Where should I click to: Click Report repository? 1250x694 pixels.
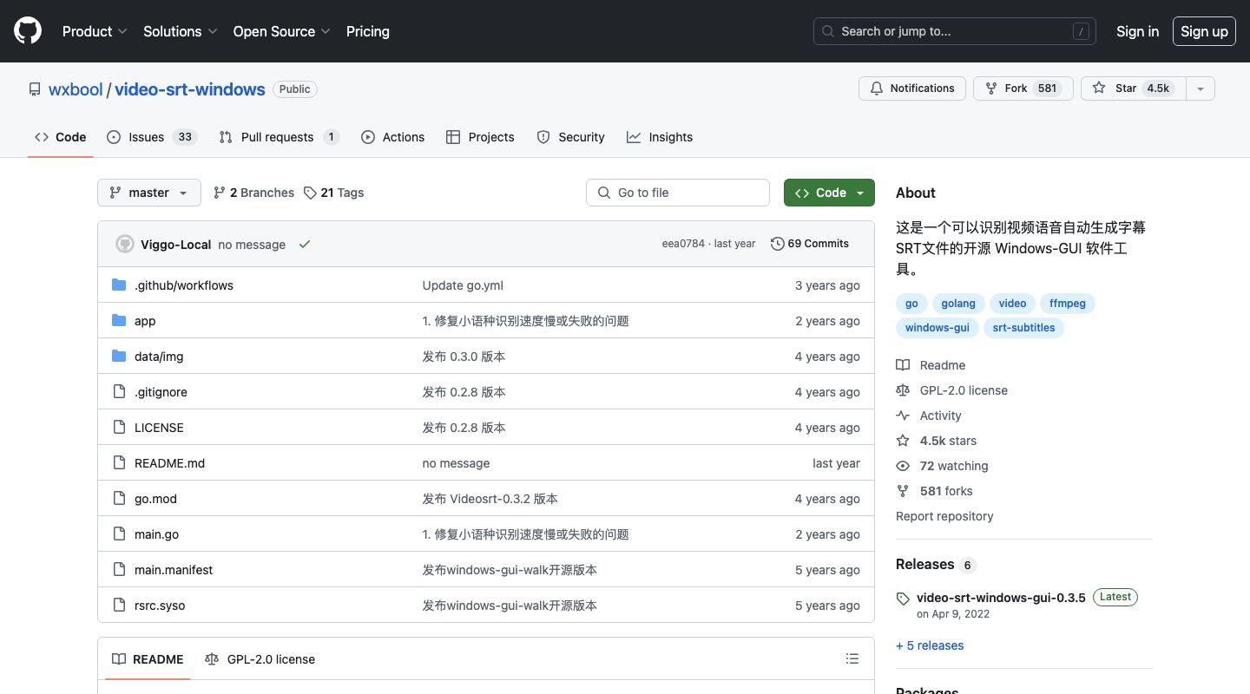point(944,516)
